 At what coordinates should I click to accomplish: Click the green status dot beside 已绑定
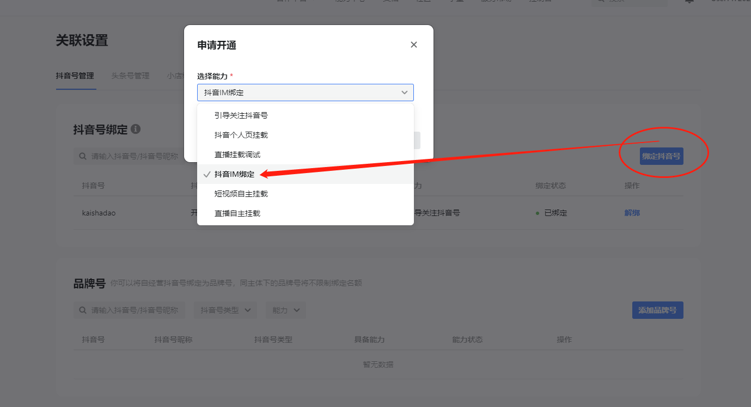pos(538,213)
